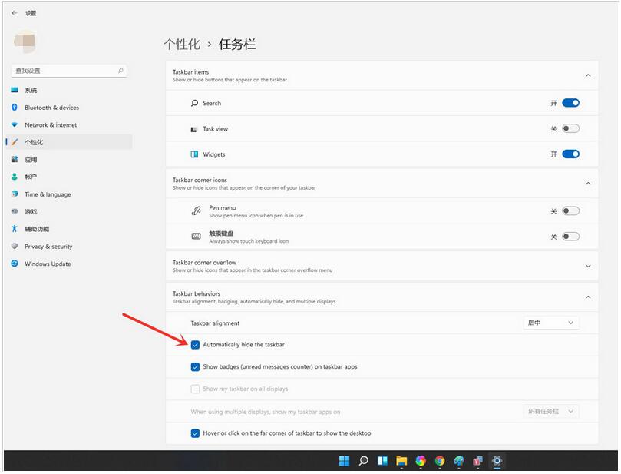
Task: Collapse the Taskbar items section chevron
Action: point(588,75)
